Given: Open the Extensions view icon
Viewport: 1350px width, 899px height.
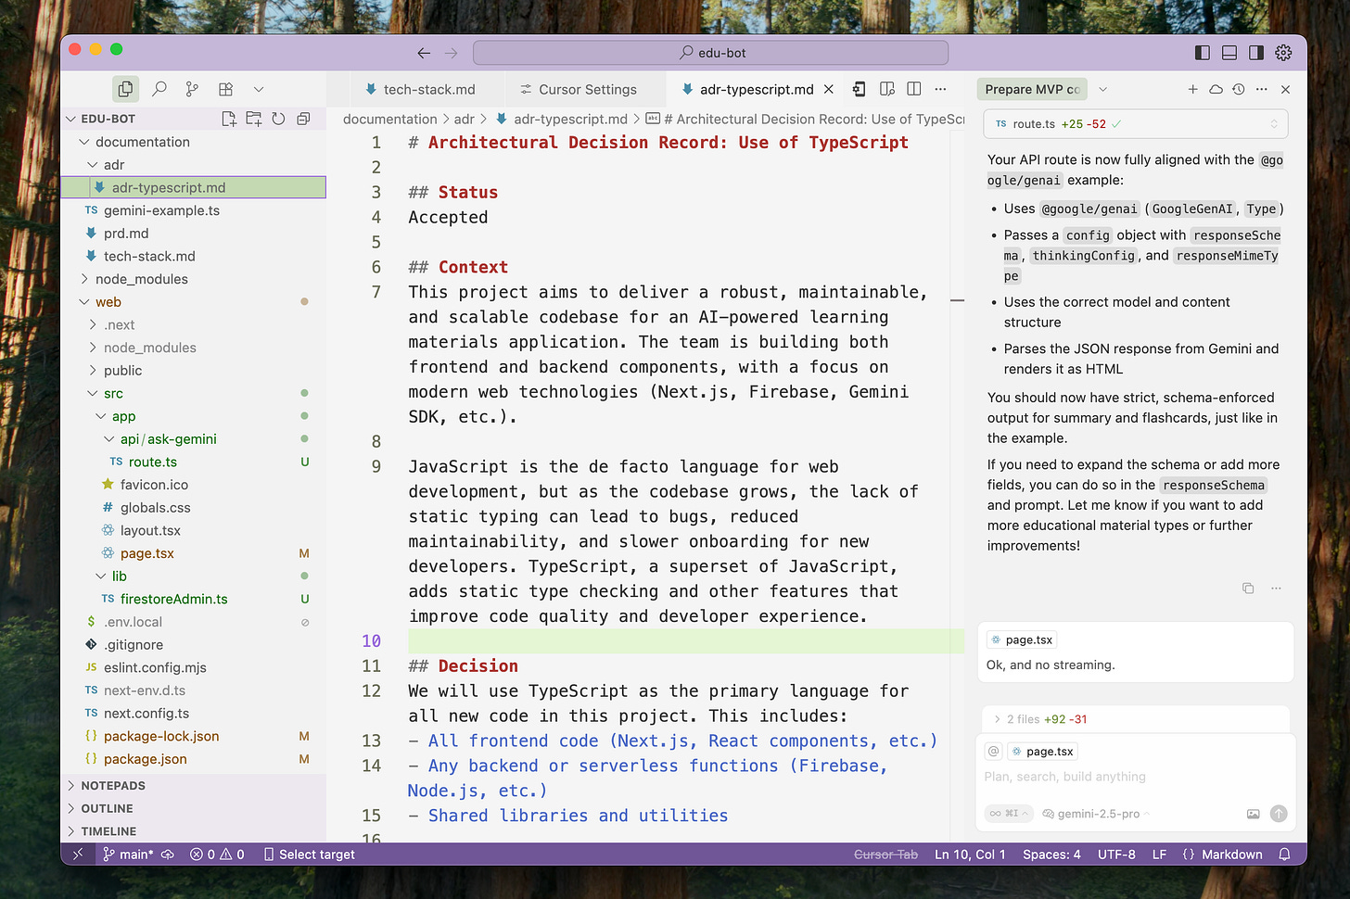Looking at the screenshot, I should coord(225,89).
